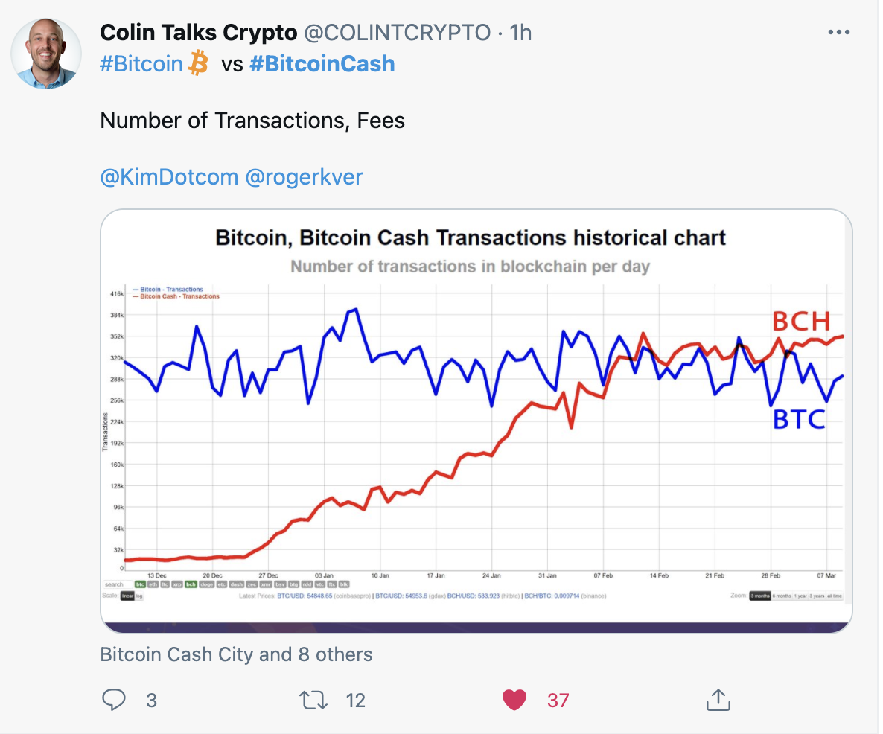
Task: Open the tweet's three-dot more menu
Action: point(838,32)
